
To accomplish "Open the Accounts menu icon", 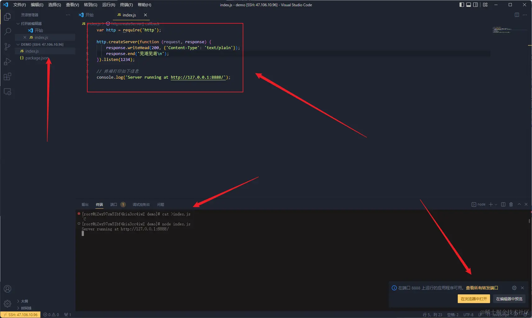I will click(7, 289).
